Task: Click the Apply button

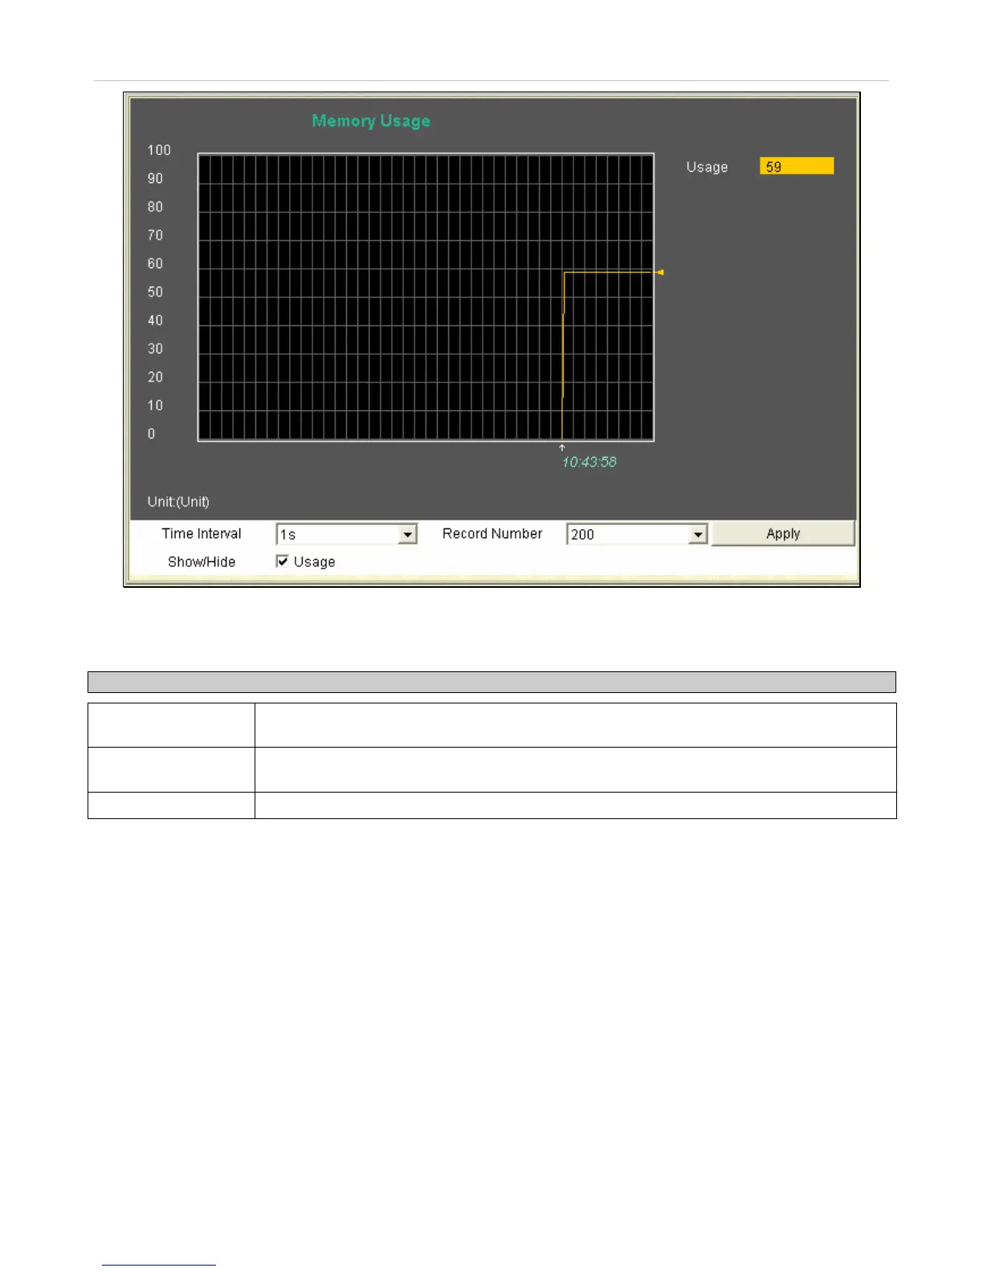Action: [x=783, y=533]
